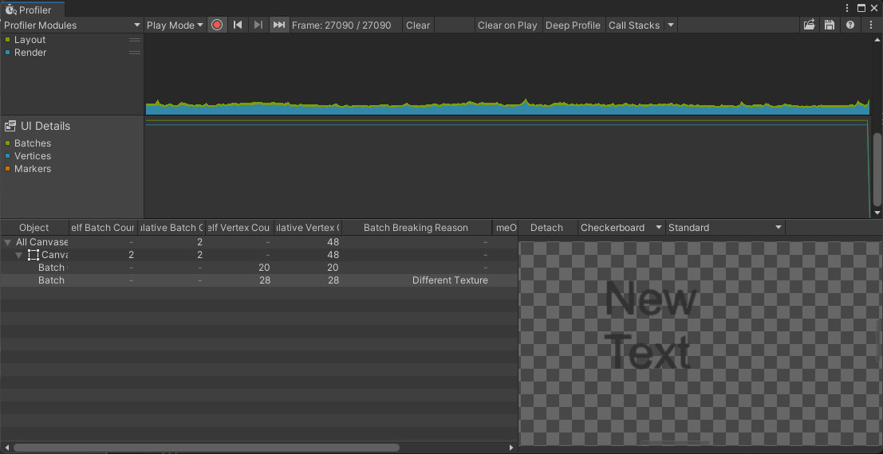Open the Call Stacks options arrow
This screenshot has width=883, height=454.
click(x=670, y=25)
